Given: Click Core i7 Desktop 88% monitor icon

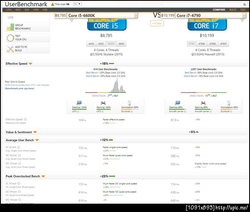Looking at the screenshot, I should pyautogui.click(x=177, y=103).
